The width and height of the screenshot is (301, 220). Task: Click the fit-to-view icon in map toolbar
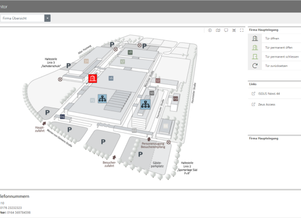tap(234, 30)
